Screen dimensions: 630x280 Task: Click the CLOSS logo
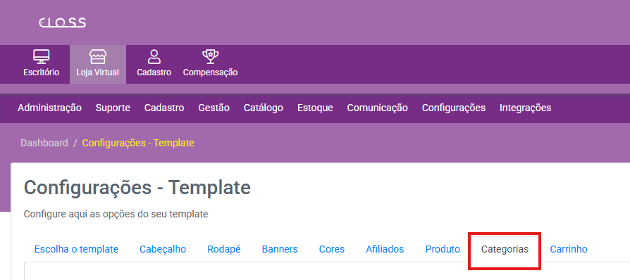(62, 23)
